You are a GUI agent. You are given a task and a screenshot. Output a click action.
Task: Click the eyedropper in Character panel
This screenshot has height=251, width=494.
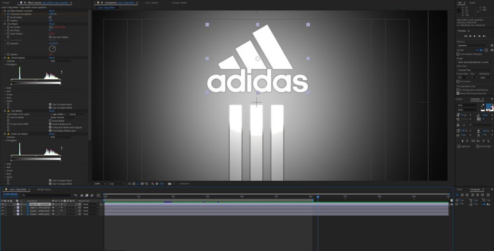pos(482,106)
